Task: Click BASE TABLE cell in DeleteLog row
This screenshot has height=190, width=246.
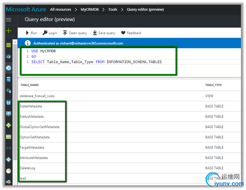Action: point(214,168)
